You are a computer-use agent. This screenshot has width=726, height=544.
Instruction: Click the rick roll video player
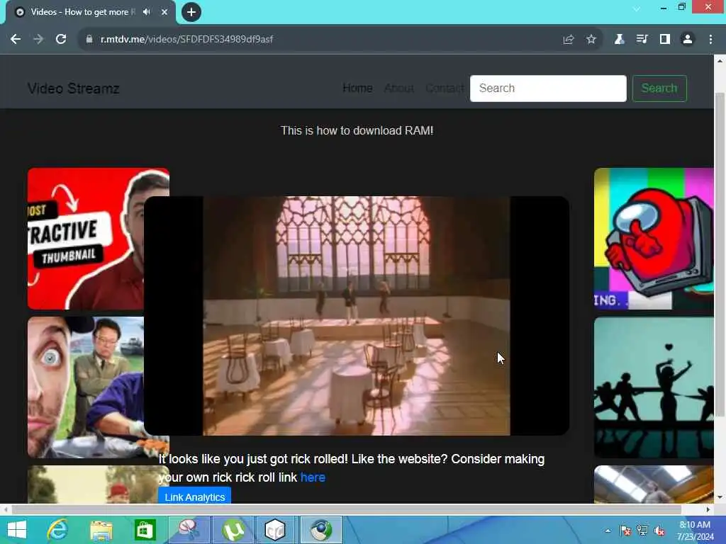(357, 315)
